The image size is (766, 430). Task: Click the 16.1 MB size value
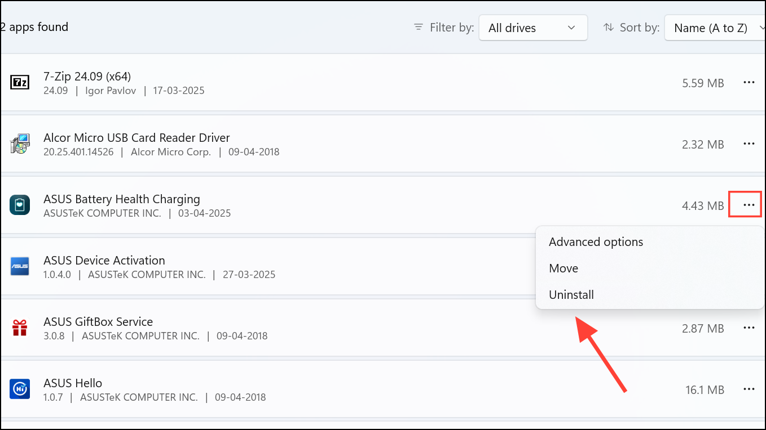point(704,390)
